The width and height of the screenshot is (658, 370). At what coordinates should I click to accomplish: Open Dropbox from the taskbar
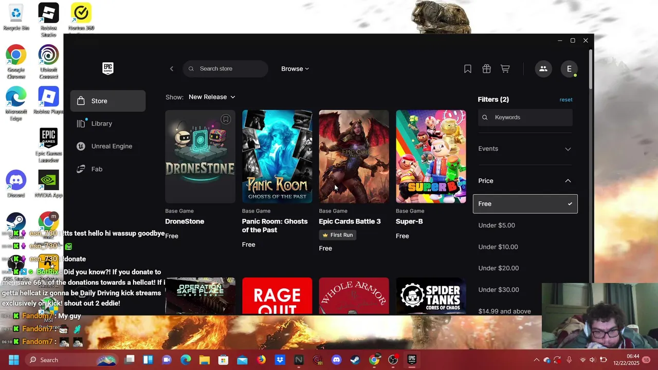pos(280,360)
